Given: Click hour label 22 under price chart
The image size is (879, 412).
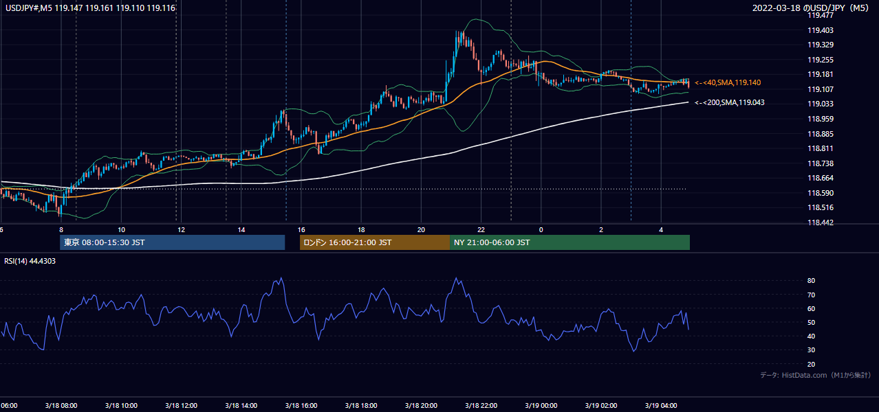Looking at the screenshot, I should (481, 229).
